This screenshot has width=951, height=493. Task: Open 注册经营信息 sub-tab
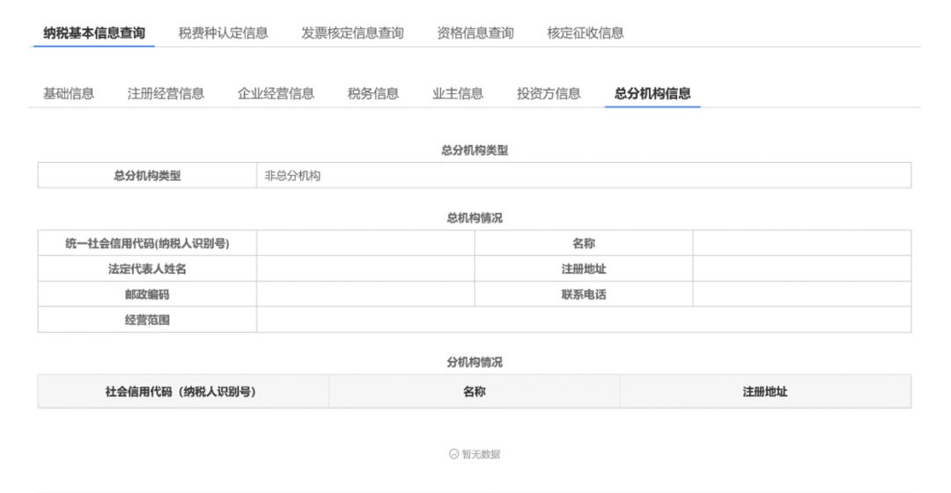click(x=166, y=93)
